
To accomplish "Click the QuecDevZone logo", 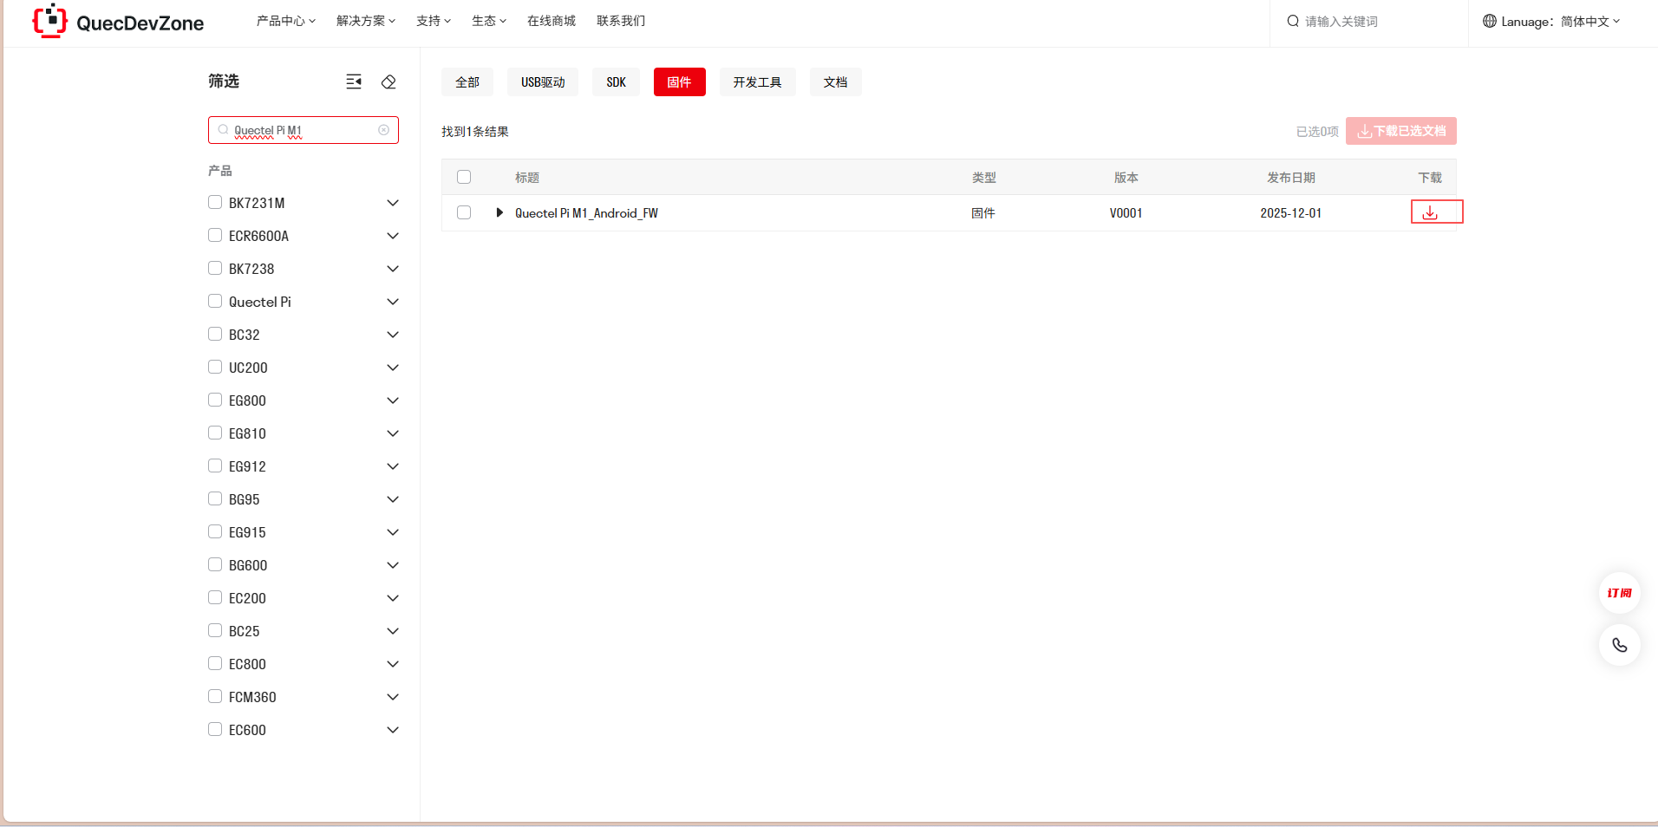I will 118,23.
